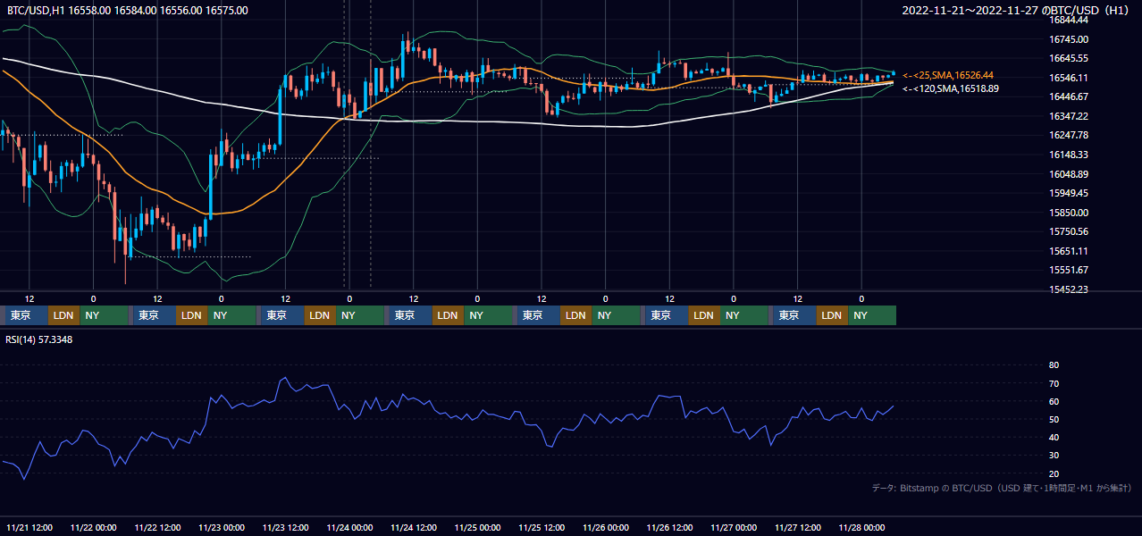Viewport: 1142px width, 536px height.
Task: Click price axis label 15750.56
Action: [1069, 231]
